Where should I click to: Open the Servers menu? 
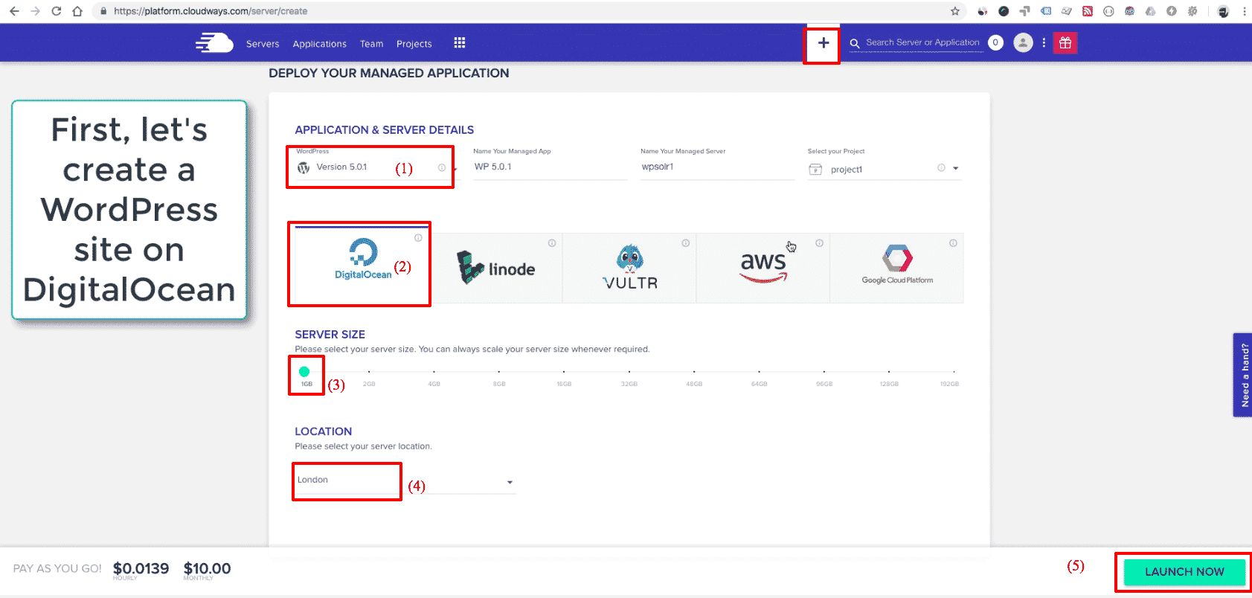[x=263, y=44]
